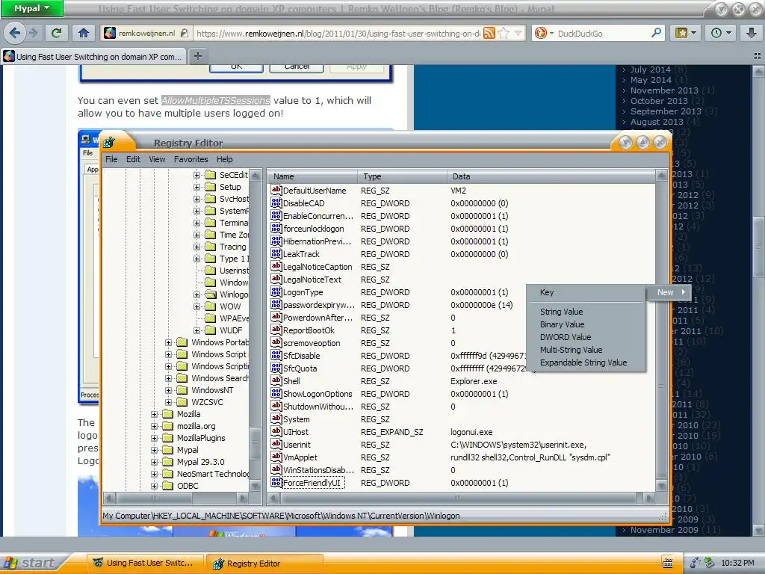
Task: Open the Edit menu in Registry Editor
Action: tap(133, 159)
